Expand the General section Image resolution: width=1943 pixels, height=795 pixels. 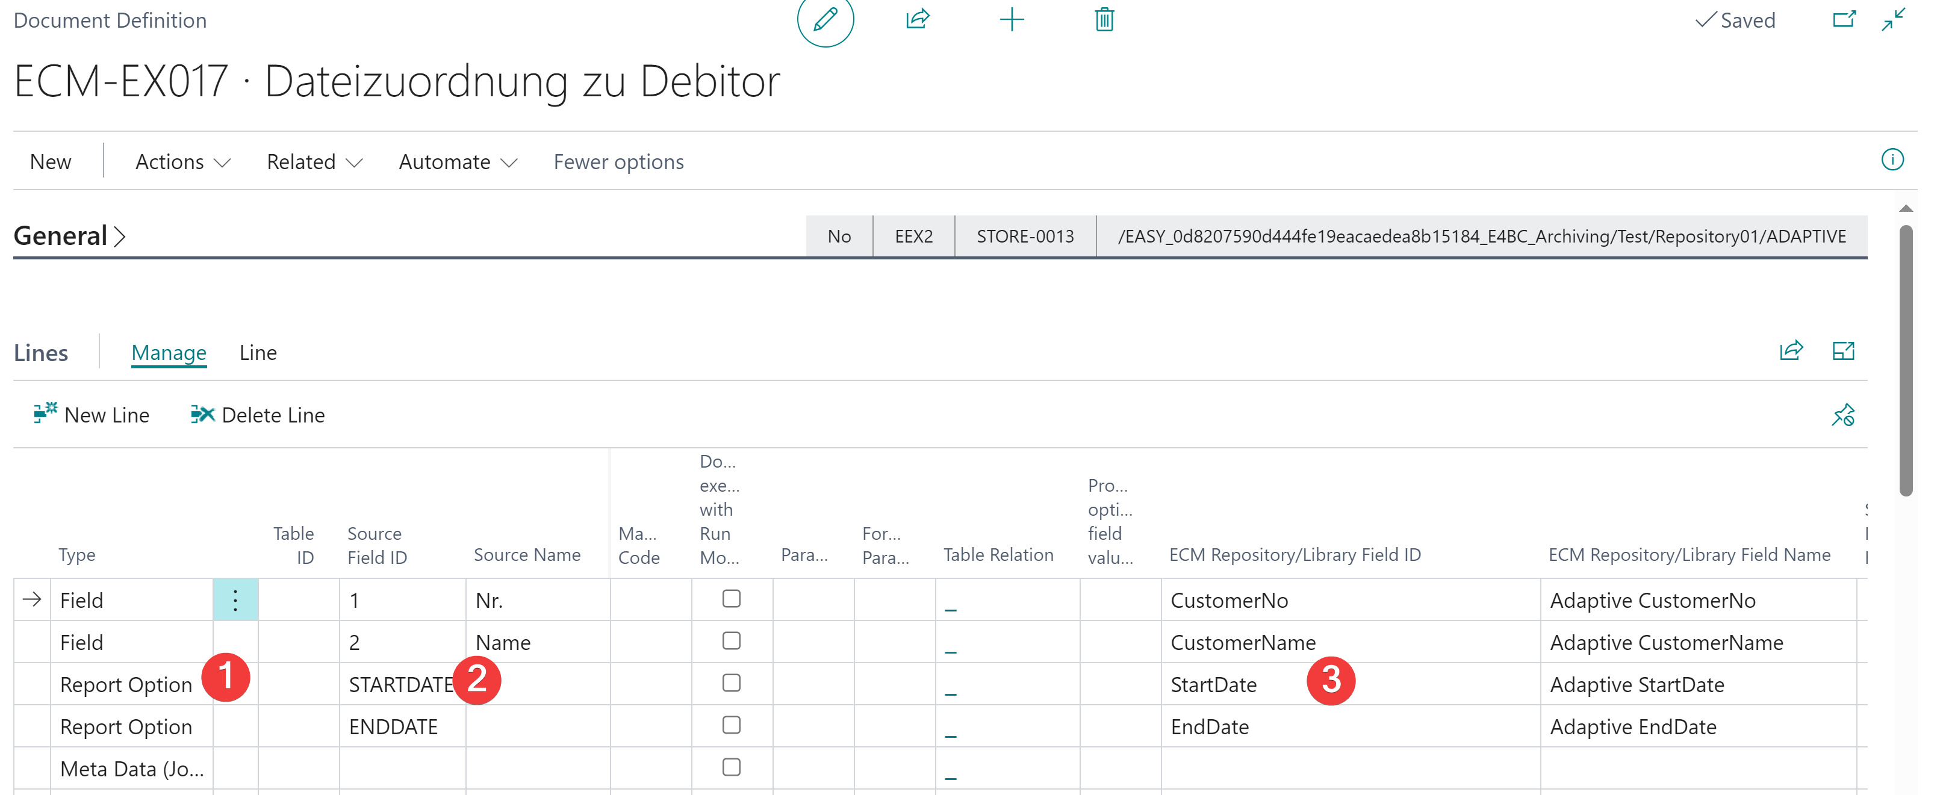point(69,237)
